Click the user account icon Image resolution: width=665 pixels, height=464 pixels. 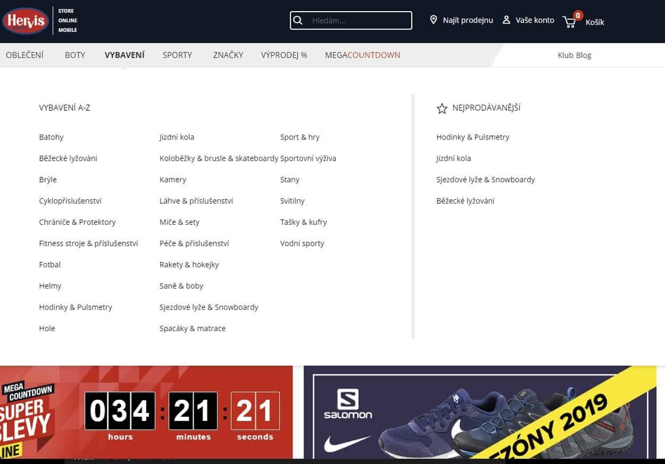(506, 20)
